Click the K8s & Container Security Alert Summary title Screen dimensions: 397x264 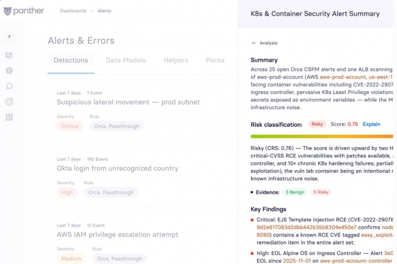(315, 13)
